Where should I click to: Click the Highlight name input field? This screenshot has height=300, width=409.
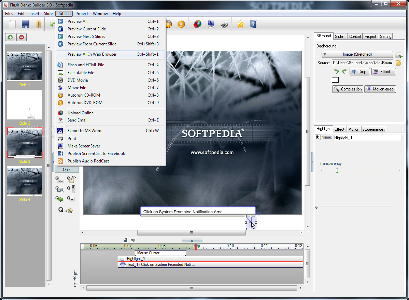click(x=367, y=138)
